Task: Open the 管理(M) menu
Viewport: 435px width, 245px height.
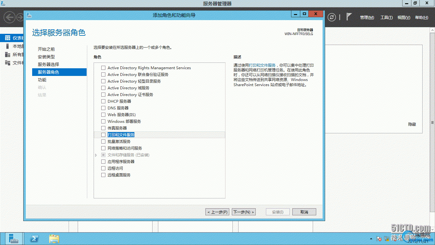Action: [x=367, y=18]
